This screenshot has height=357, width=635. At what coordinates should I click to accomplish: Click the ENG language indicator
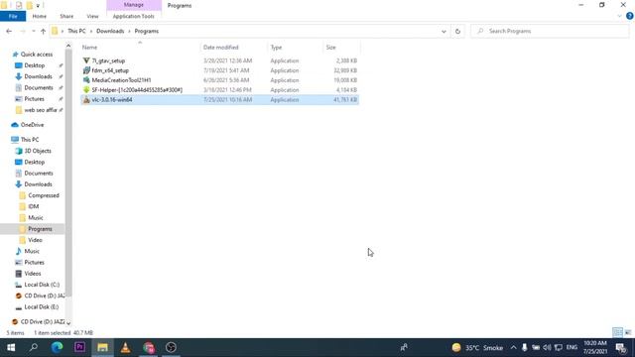[x=571, y=348]
